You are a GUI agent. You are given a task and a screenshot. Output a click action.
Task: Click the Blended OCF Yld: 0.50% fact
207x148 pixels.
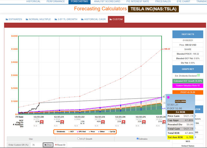tap(188, 58)
